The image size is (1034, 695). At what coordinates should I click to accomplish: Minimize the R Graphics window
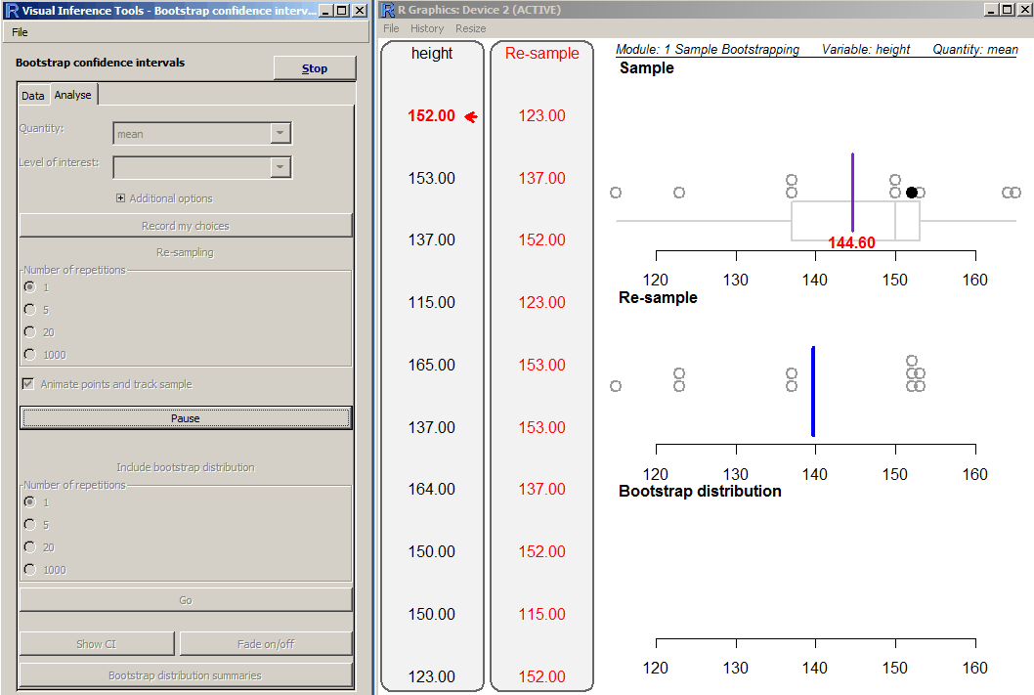tap(990, 11)
